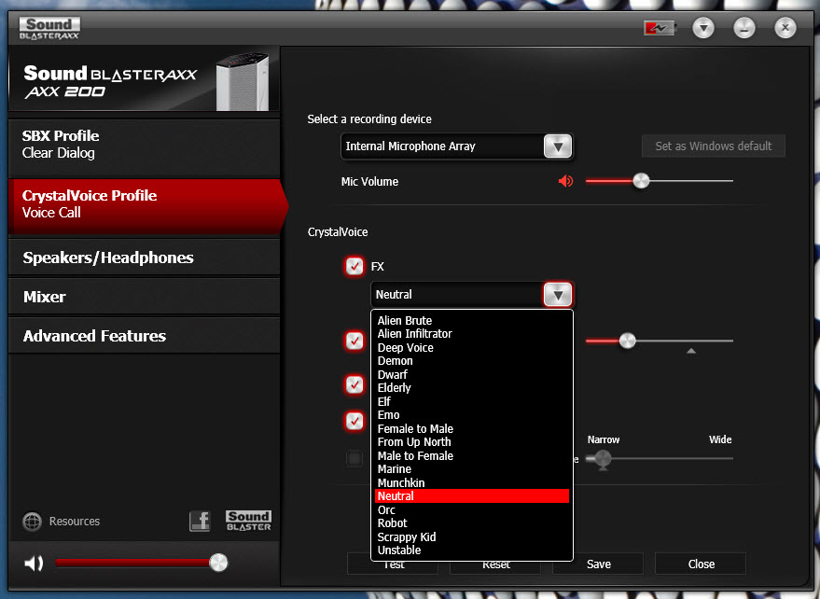Viewport: 820px width, 599px height.
Task: Pick the Dwarf voice effect
Action: click(x=472, y=374)
